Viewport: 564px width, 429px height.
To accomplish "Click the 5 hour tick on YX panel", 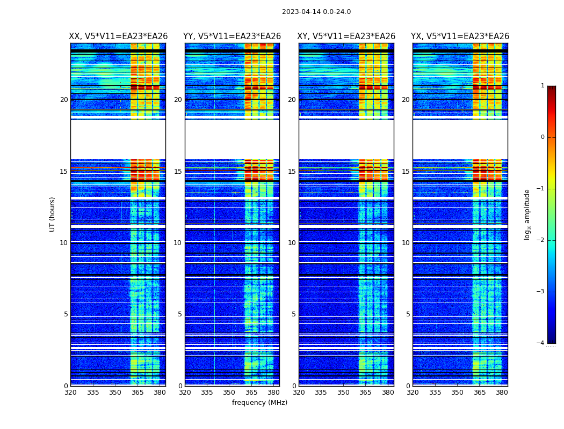I will [408, 314].
